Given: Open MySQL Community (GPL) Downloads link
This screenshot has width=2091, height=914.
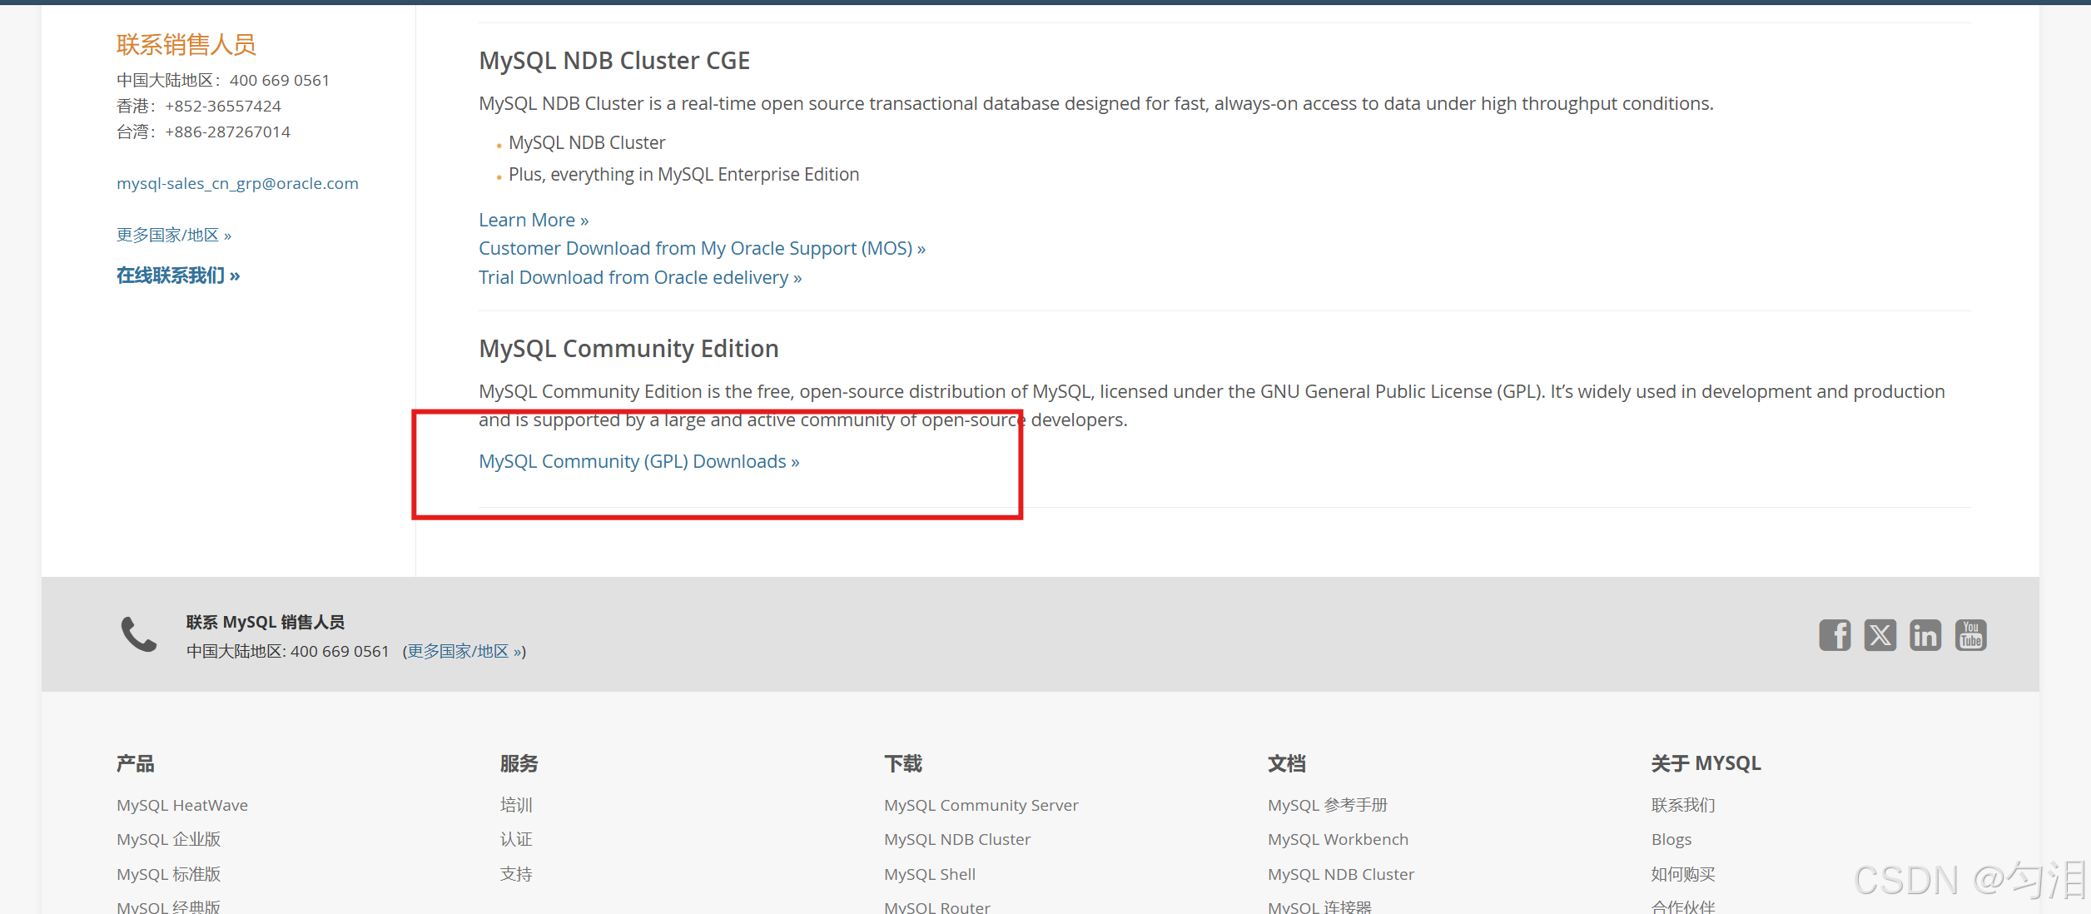Looking at the screenshot, I should (638, 461).
